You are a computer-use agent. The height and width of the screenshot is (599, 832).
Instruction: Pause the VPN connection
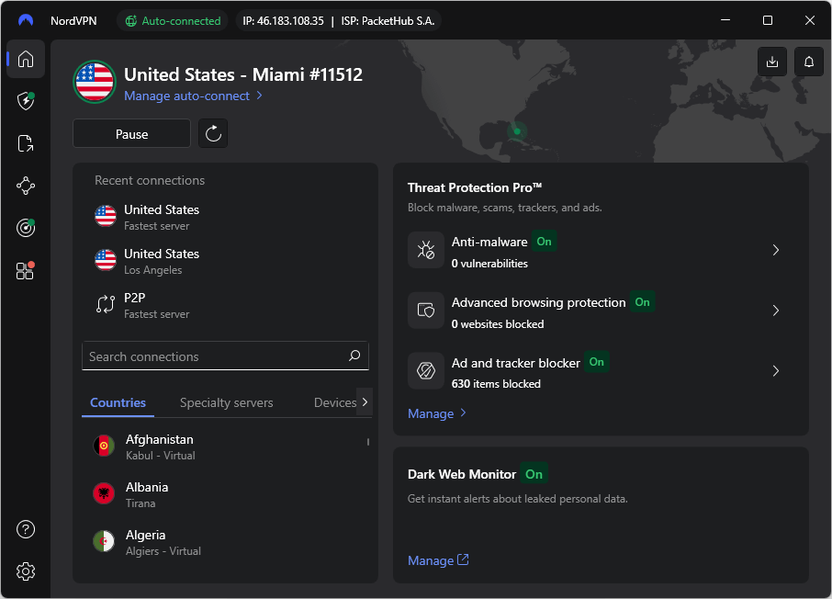coord(131,133)
